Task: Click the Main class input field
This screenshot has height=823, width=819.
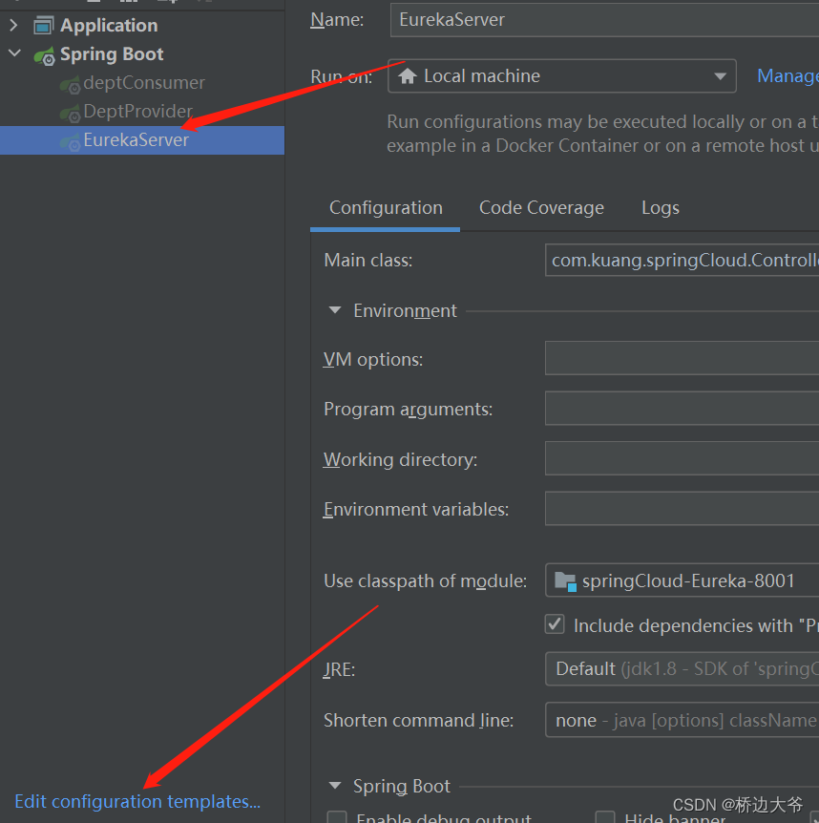Action: click(682, 260)
